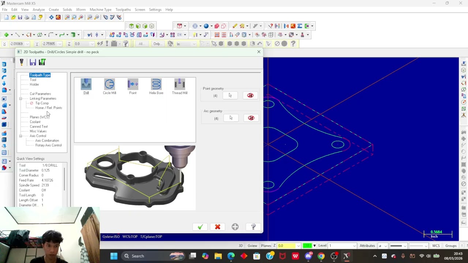The image size is (468, 263).
Task: Open the Y coordinate dropdown
Action: tap(60, 44)
